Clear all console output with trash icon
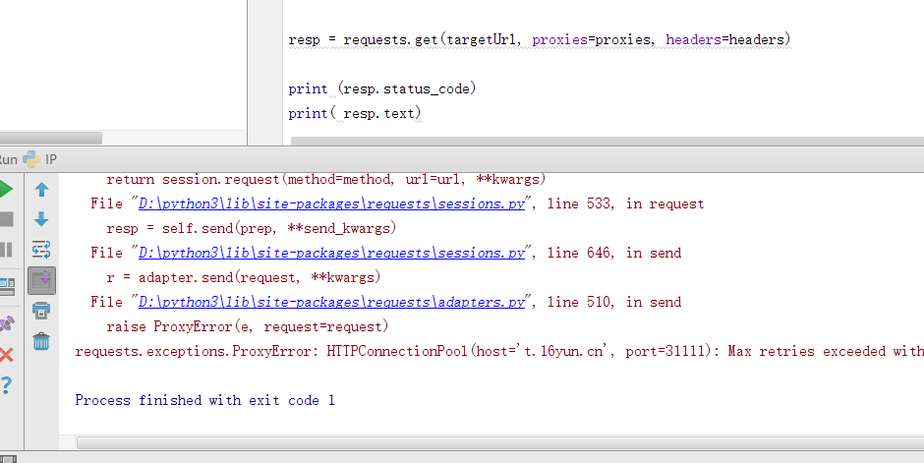The image size is (924, 463). click(x=41, y=341)
